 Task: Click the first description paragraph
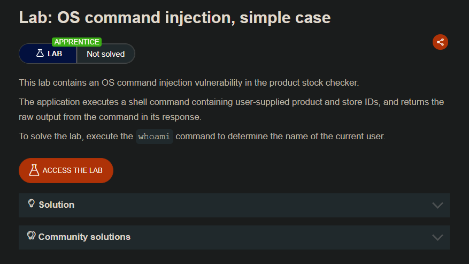click(x=188, y=83)
